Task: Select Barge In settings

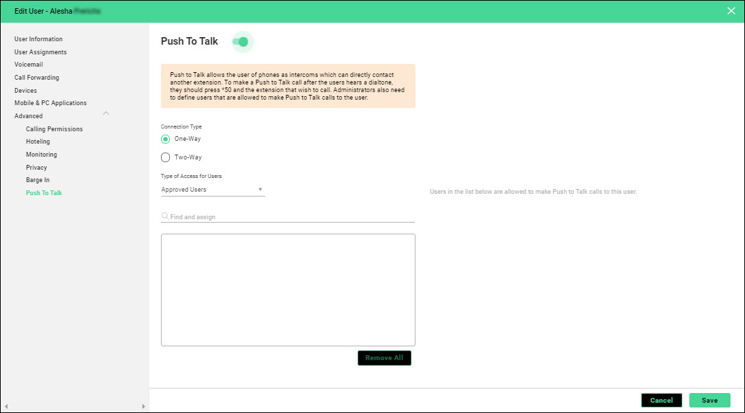Action: coord(38,180)
